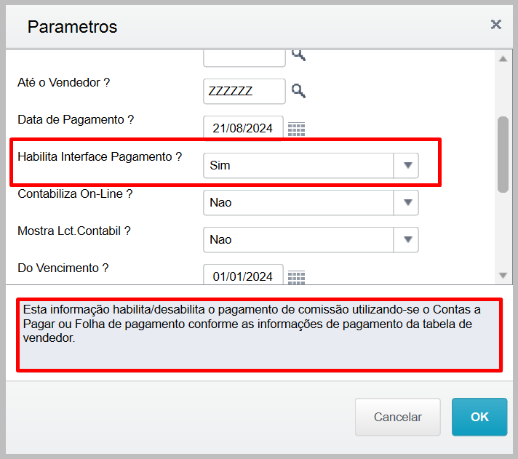
Task: Open the Contabiliza On-Line dropdown arrow
Action: 407,202
